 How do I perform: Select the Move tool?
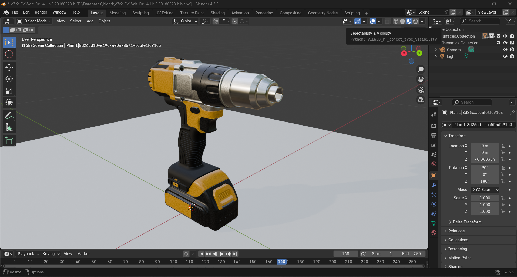(9, 67)
